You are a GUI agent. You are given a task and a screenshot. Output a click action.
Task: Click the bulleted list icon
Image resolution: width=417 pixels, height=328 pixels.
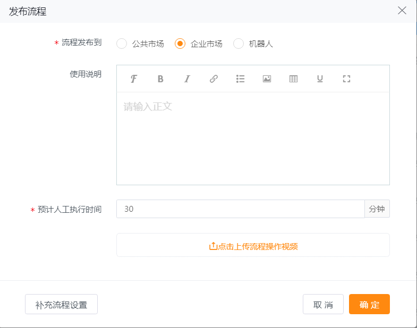240,79
